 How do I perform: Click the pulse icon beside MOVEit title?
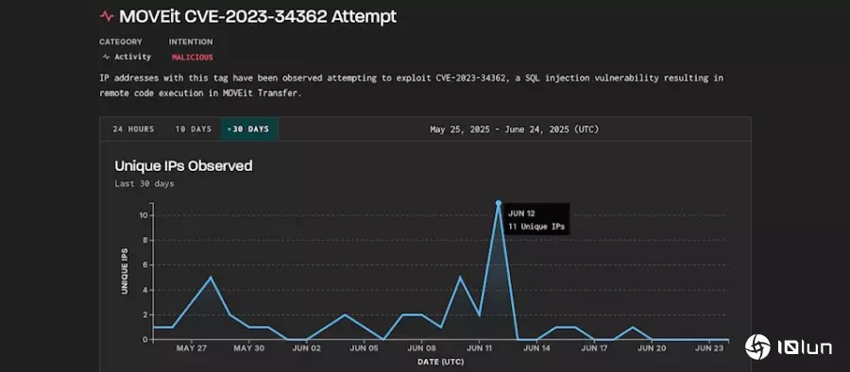pos(106,16)
